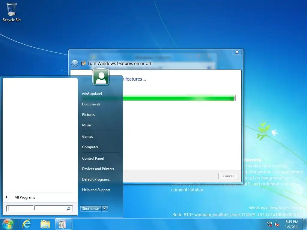
Task: Open Documents from Start menu
Action: (x=91, y=104)
